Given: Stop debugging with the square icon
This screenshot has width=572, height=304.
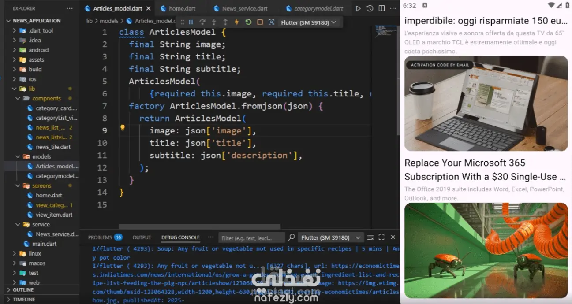Looking at the screenshot, I should 260,22.
